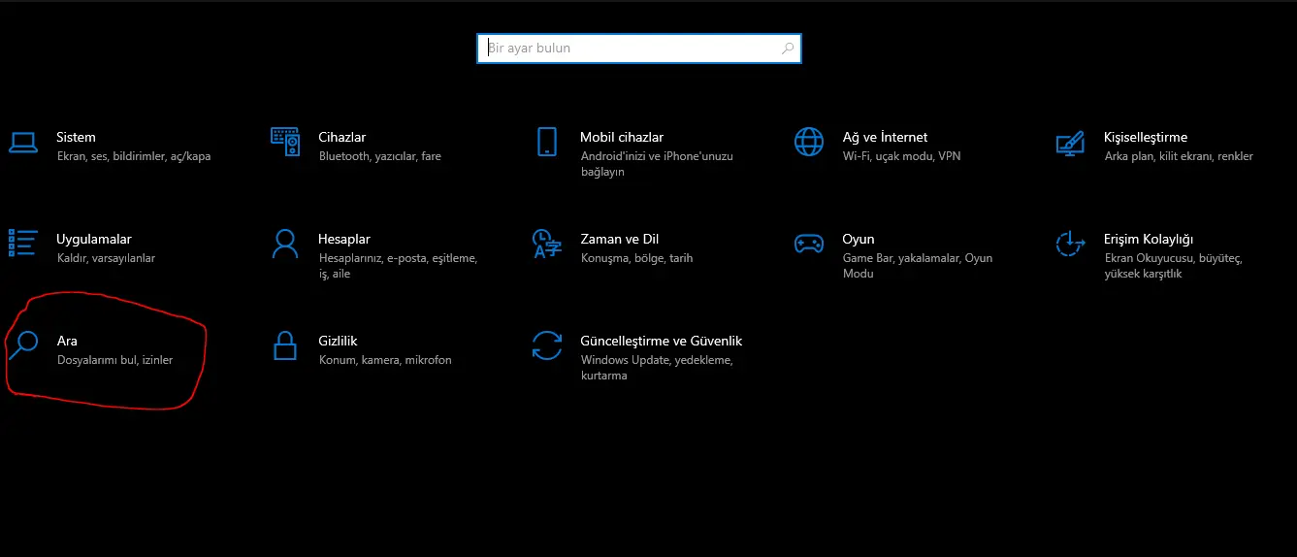Open the Uygulamalar list icon
This screenshot has width=1297, height=557.
22,244
